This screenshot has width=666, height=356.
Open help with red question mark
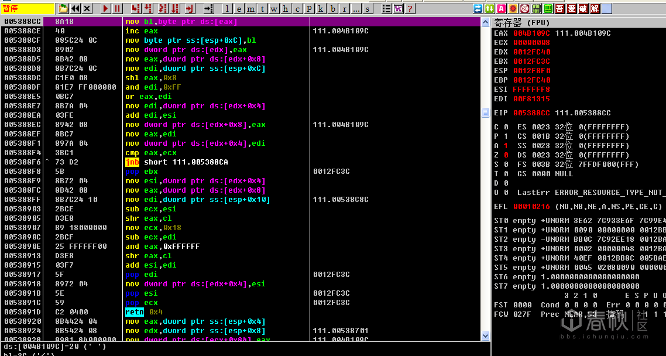[x=410, y=9]
